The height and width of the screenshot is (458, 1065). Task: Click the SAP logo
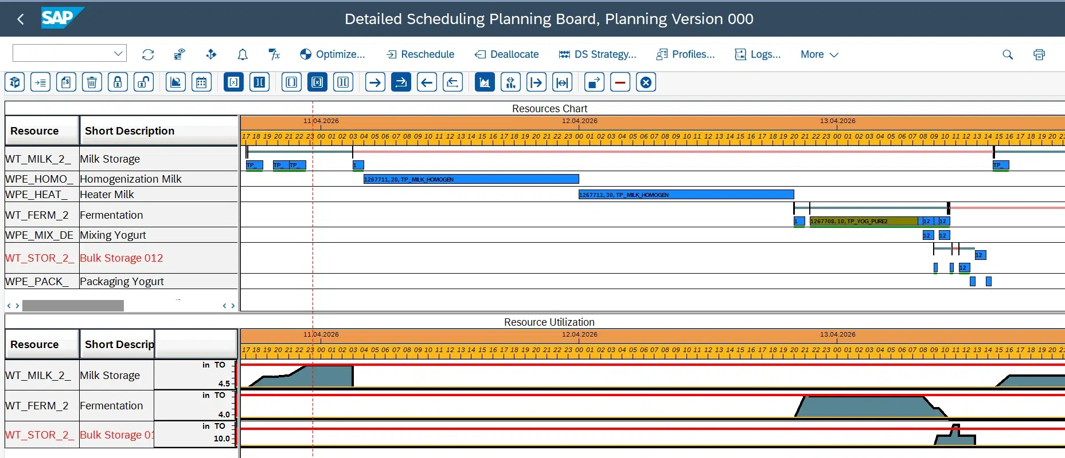coord(62,18)
